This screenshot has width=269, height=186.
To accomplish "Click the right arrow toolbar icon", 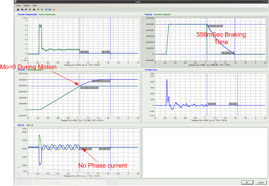I will pos(41,9).
